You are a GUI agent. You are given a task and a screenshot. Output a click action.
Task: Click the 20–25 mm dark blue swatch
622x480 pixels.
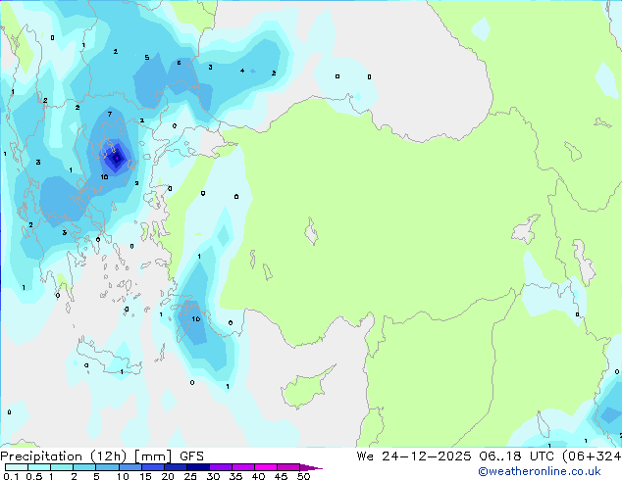pos(175,467)
